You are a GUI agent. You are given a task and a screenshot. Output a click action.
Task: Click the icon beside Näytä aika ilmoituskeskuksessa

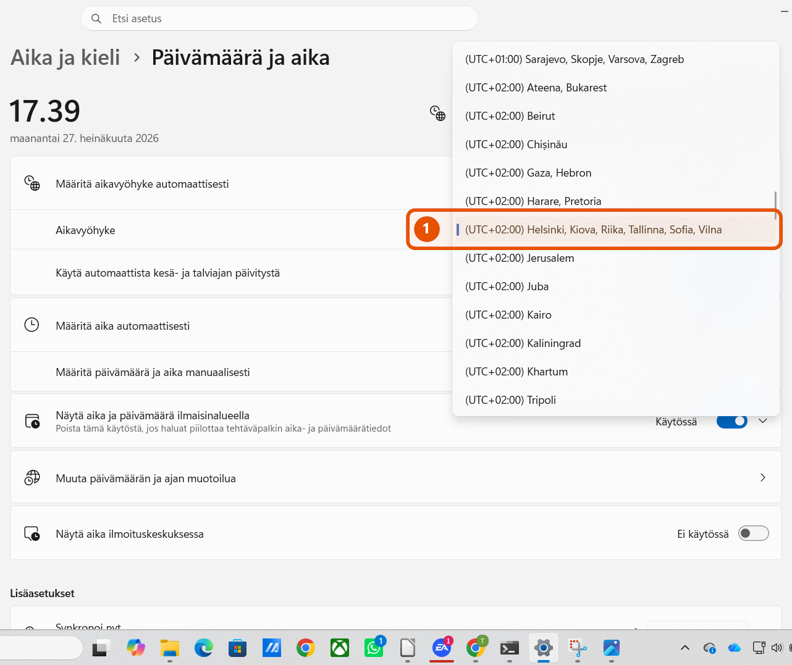[32, 533]
